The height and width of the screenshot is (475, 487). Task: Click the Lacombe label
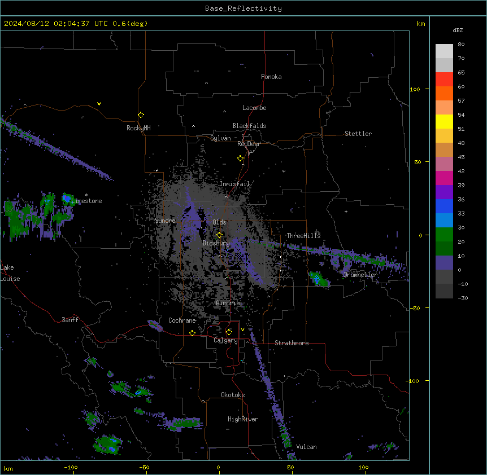click(254, 108)
